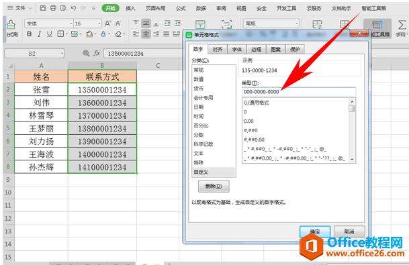Click the 类型 input field with 000-0000-0000

coord(299,92)
